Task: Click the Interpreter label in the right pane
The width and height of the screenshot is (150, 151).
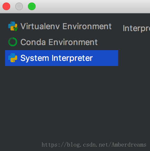Action: tap(136, 28)
